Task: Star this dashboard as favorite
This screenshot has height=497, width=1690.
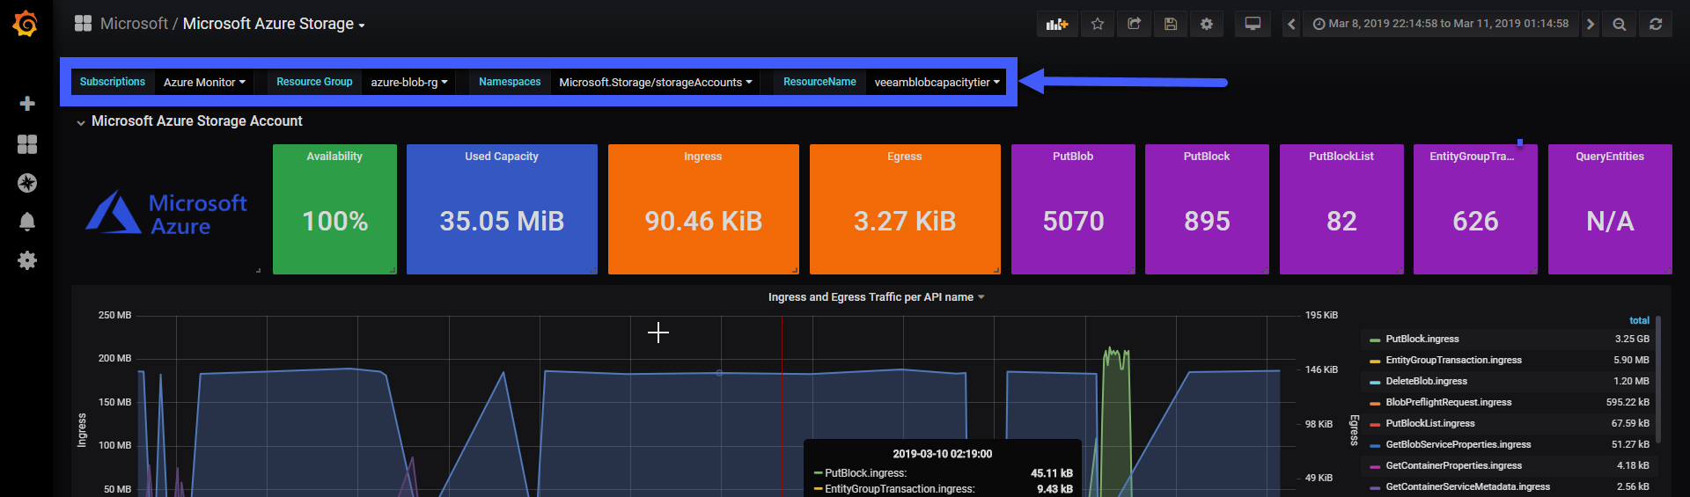Action: [1098, 24]
